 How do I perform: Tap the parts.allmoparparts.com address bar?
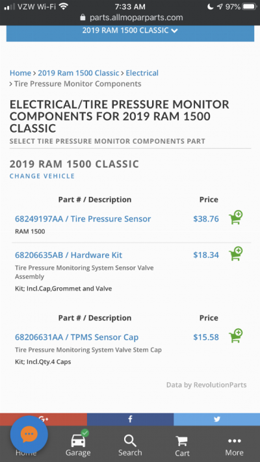(131, 18)
